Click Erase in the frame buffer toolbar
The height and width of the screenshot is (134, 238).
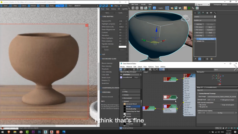click(x=41, y=6)
